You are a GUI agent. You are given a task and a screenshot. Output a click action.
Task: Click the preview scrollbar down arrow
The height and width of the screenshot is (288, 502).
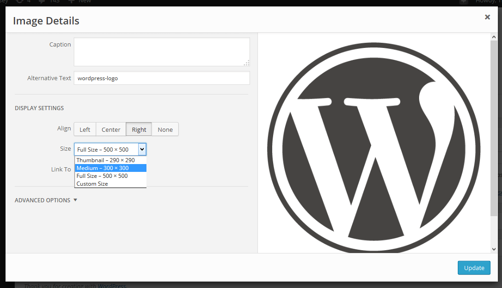pyautogui.click(x=494, y=249)
